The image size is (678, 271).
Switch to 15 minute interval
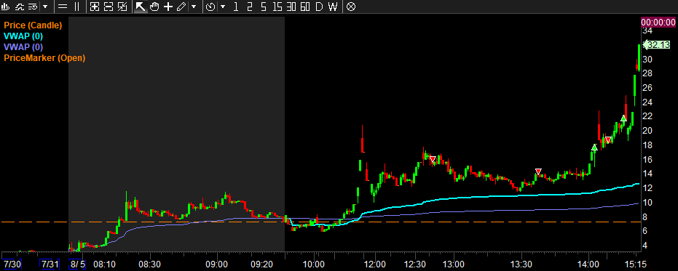coord(277,7)
